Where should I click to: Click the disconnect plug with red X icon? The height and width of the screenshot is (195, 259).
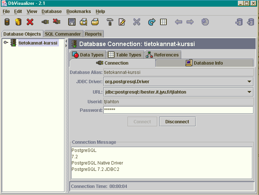click(57, 22)
